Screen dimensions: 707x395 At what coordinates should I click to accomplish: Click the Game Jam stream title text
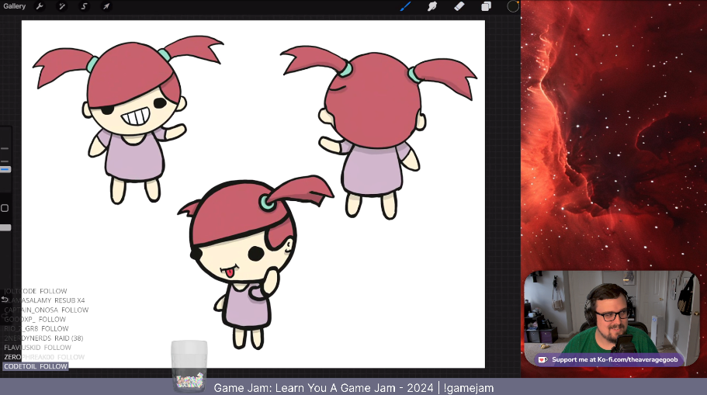point(354,387)
